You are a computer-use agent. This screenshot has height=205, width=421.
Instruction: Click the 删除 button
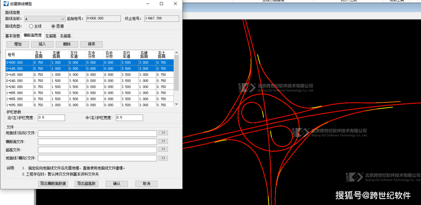click(67, 44)
